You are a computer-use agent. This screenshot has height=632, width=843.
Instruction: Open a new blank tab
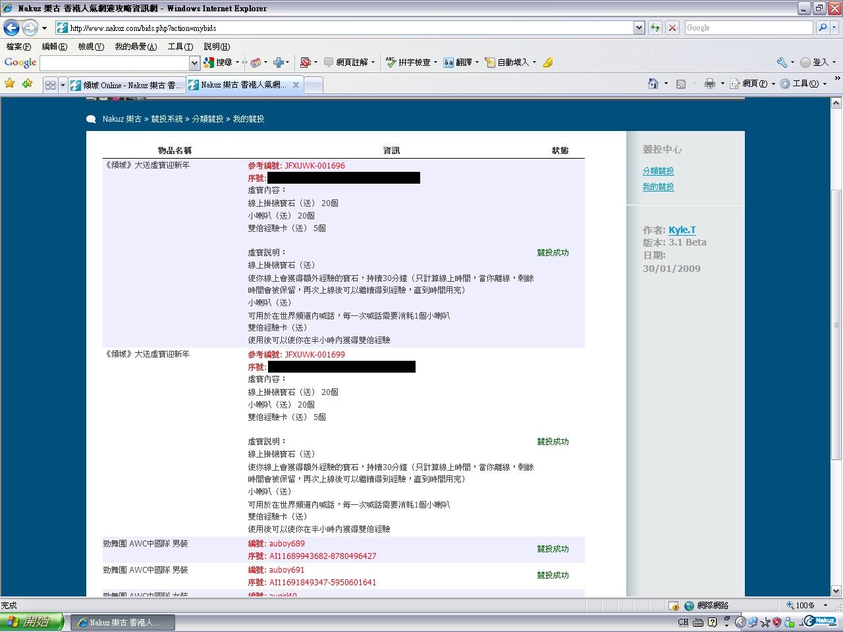click(313, 85)
